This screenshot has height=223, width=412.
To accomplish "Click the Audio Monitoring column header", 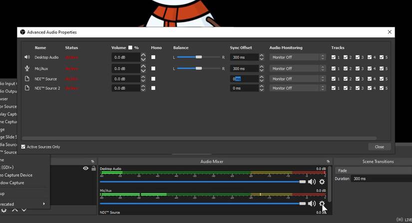I will [286, 47].
